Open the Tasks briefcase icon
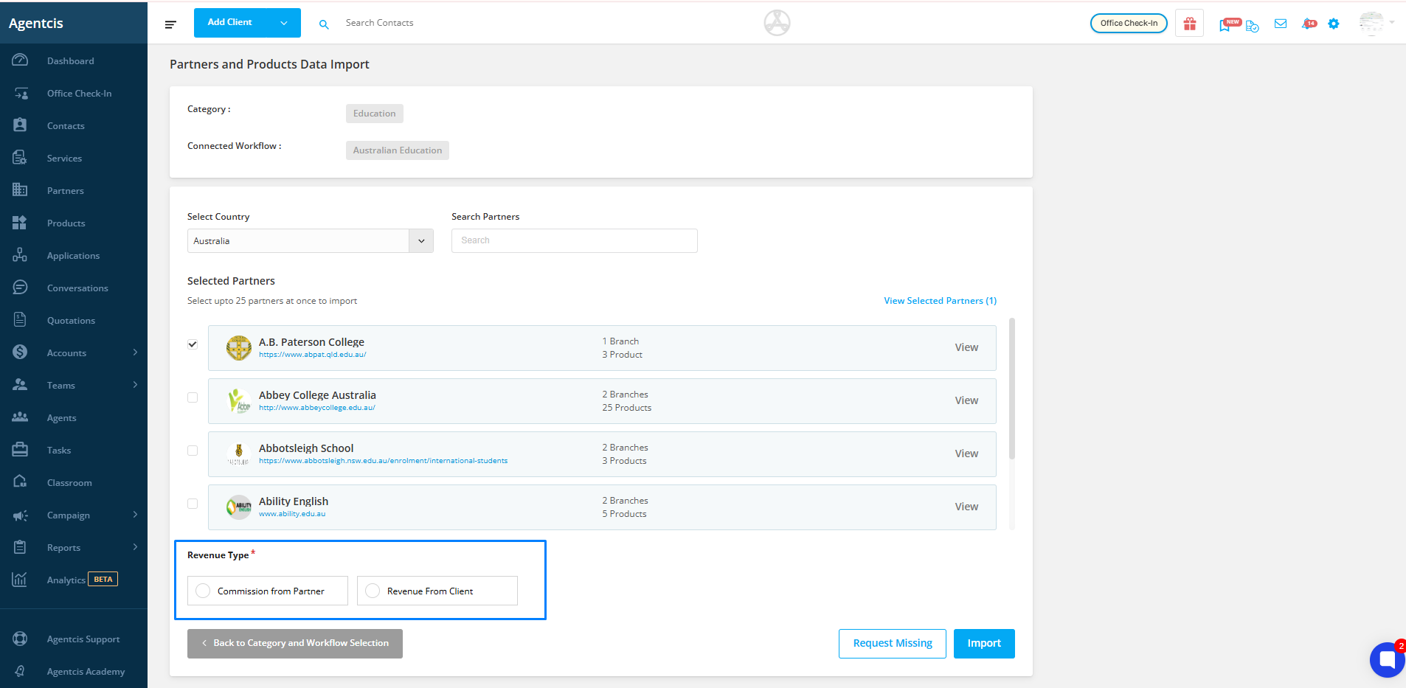The width and height of the screenshot is (1406, 688). 20,450
